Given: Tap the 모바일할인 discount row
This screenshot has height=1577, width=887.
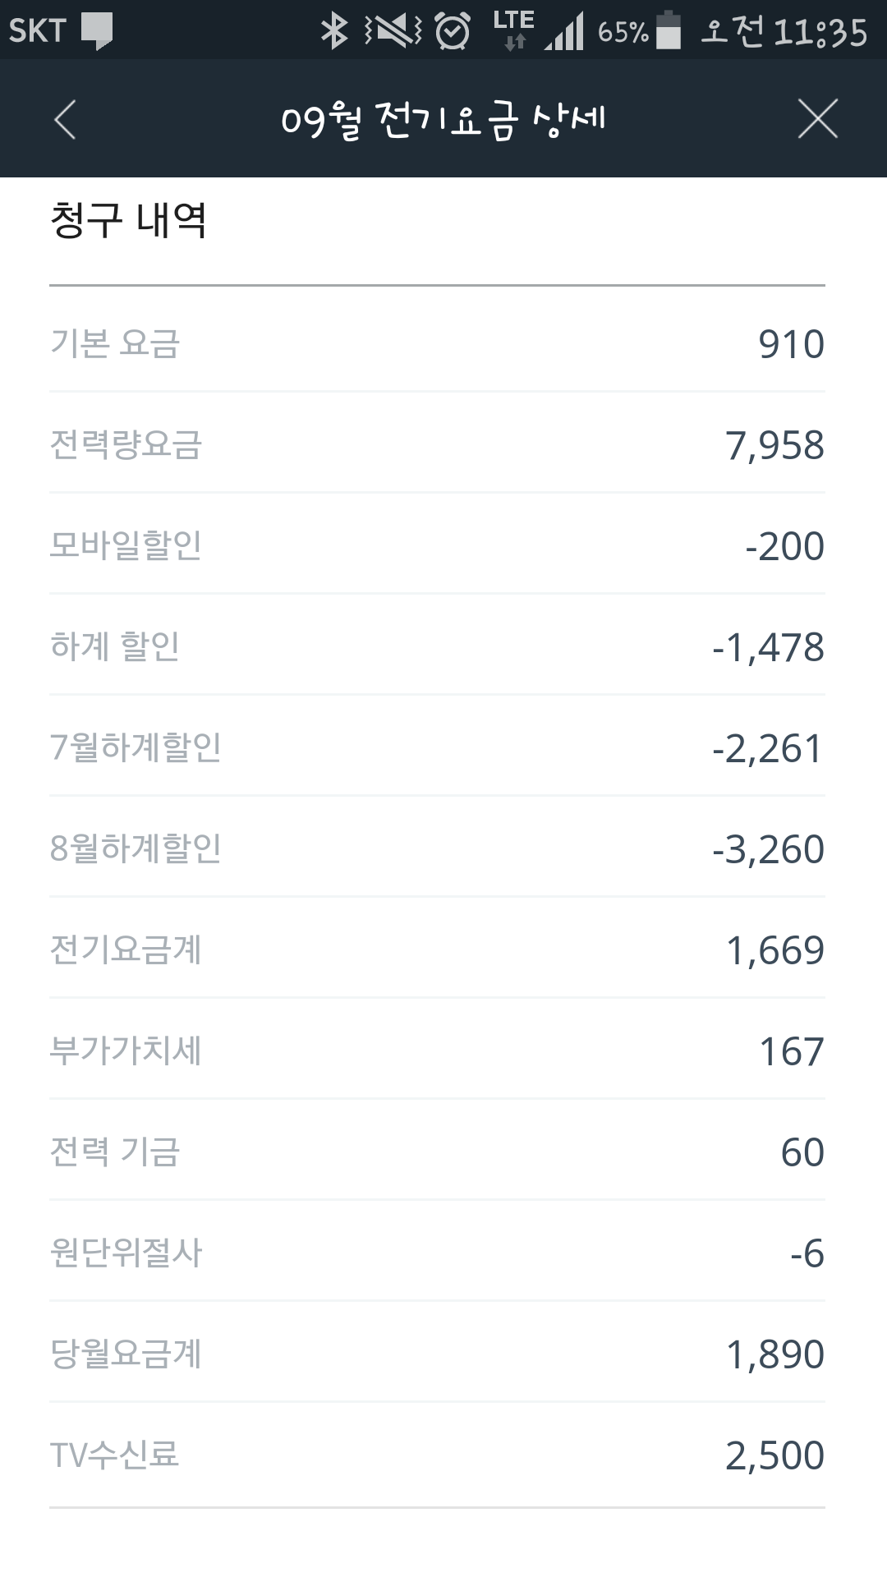Looking at the screenshot, I should coord(437,545).
